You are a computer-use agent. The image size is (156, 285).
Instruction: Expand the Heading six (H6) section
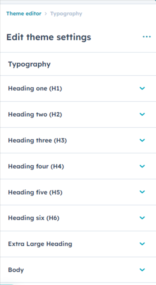click(78, 218)
